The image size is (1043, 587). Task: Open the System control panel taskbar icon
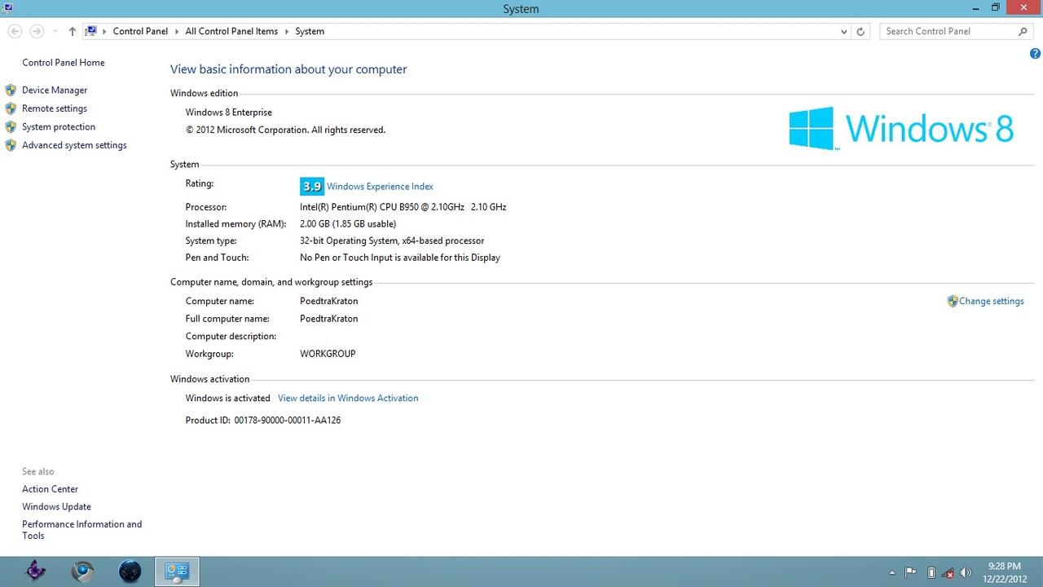point(177,572)
